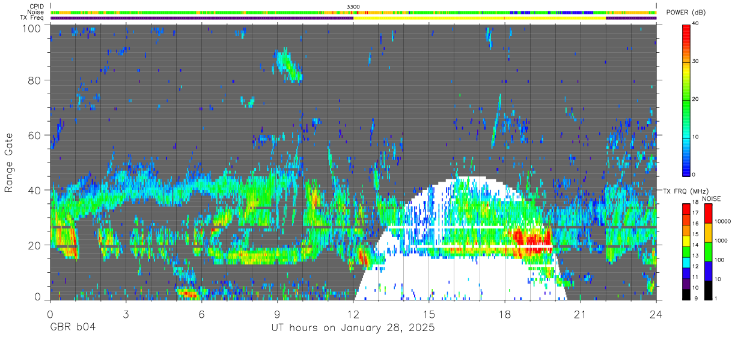Click the '14' label on the TX frequency scale
738x340 pixels.
point(697,245)
